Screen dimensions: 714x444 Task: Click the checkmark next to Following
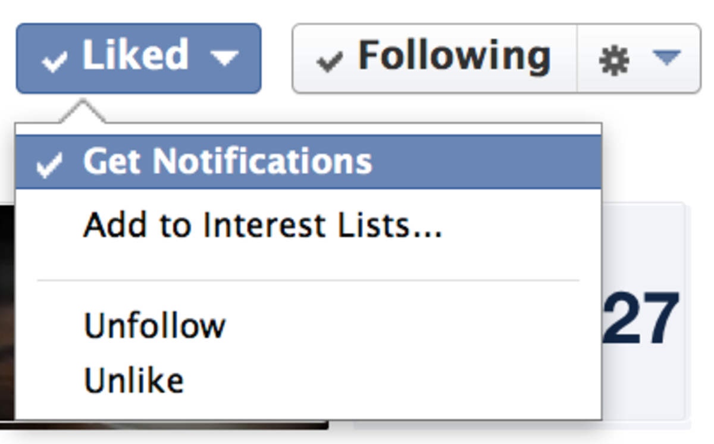pyautogui.click(x=328, y=59)
